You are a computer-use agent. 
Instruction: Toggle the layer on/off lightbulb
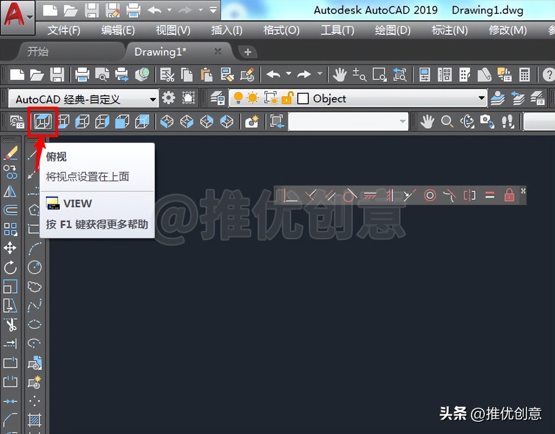pyautogui.click(x=238, y=98)
